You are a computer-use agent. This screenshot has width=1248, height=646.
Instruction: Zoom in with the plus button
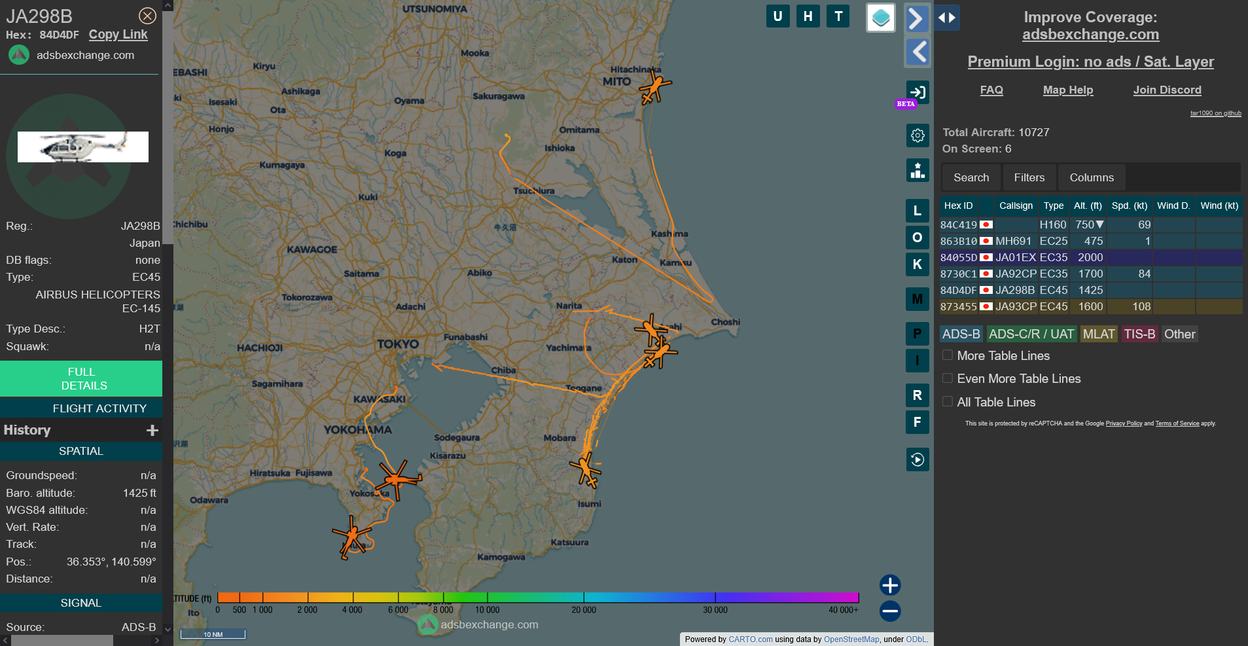pyautogui.click(x=890, y=584)
